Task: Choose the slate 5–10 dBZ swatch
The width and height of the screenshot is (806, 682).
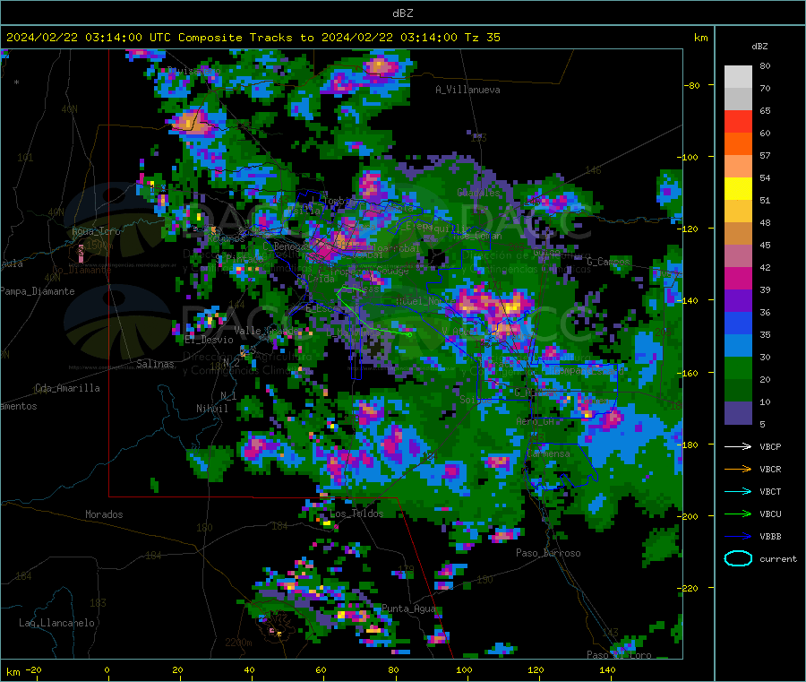Action: click(738, 413)
